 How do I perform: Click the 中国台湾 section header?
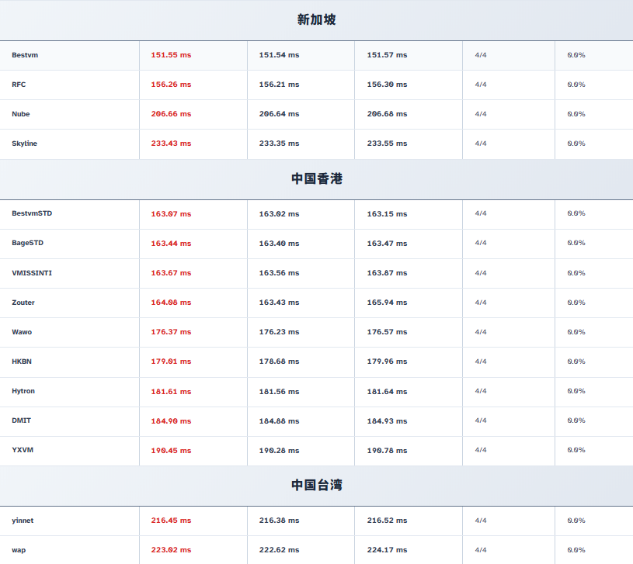tap(316, 485)
